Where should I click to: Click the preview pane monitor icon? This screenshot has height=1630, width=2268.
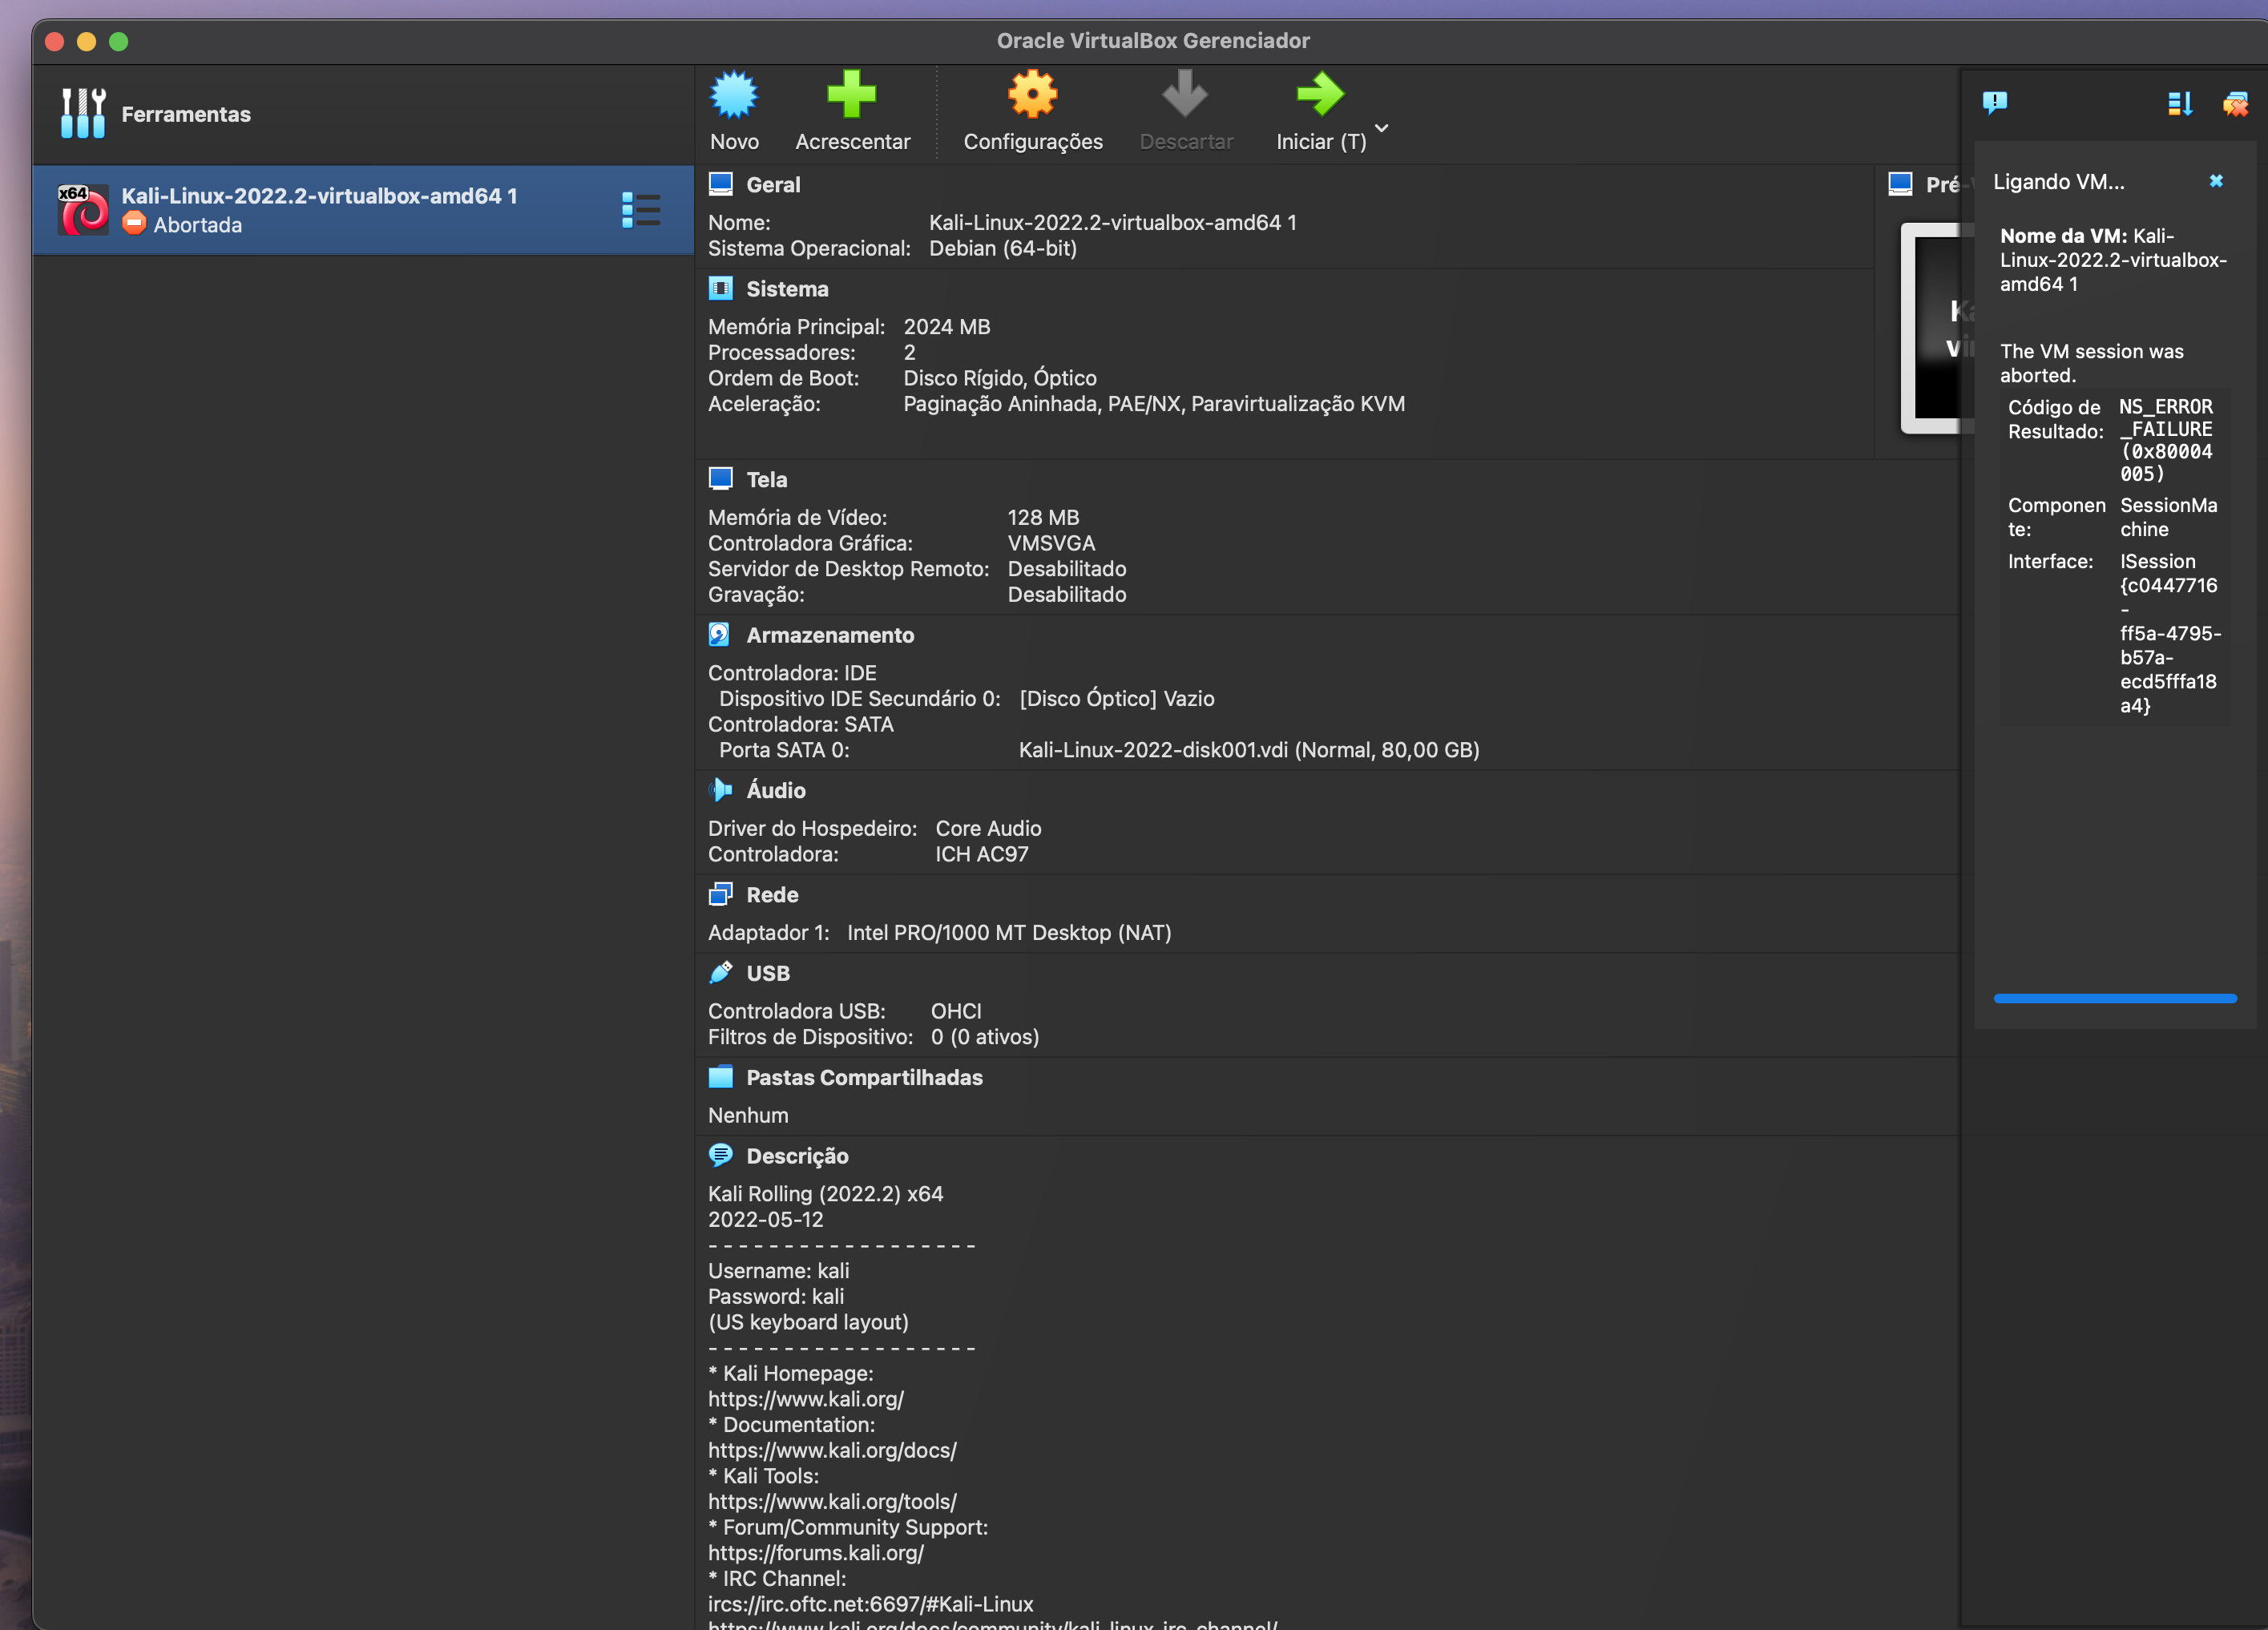[x=1900, y=184]
